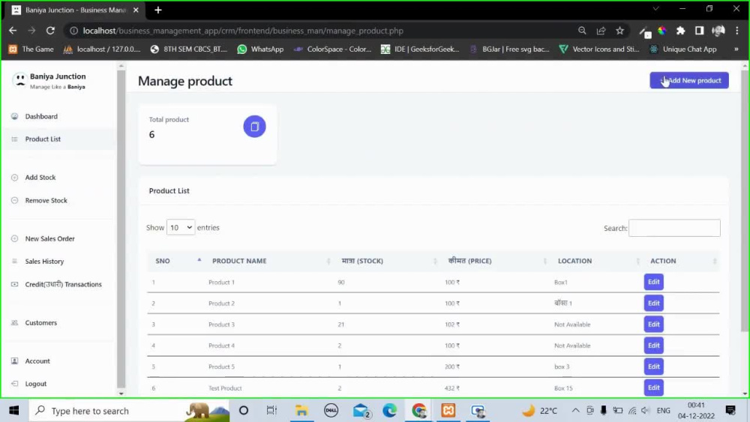This screenshot has height=422, width=750.
Task: Bookmark this page with star icon
Action: click(620, 31)
